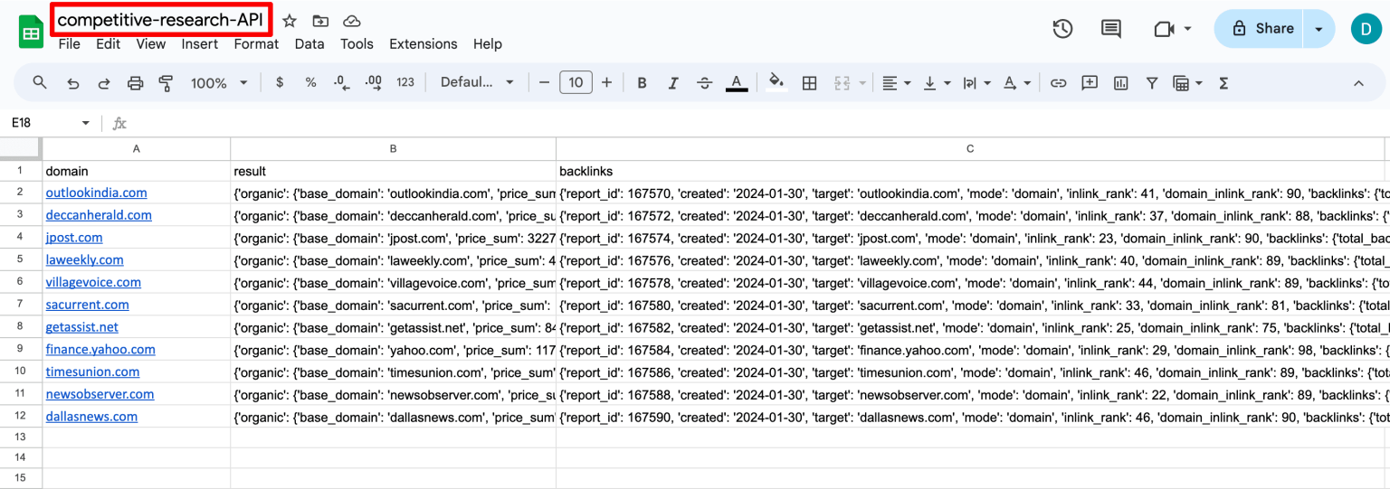Open the Data menu

tap(309, 44)
